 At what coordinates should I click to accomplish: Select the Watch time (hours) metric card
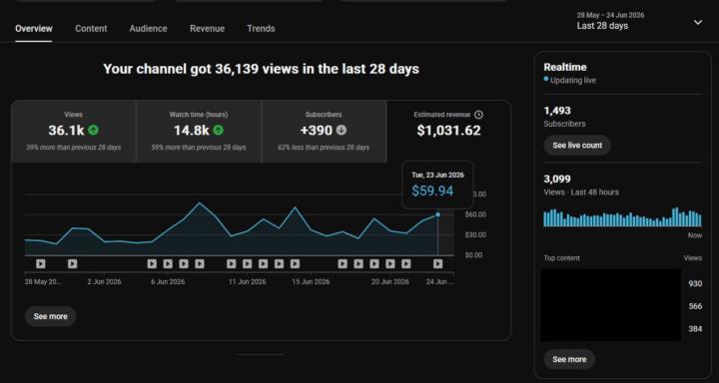199,132
